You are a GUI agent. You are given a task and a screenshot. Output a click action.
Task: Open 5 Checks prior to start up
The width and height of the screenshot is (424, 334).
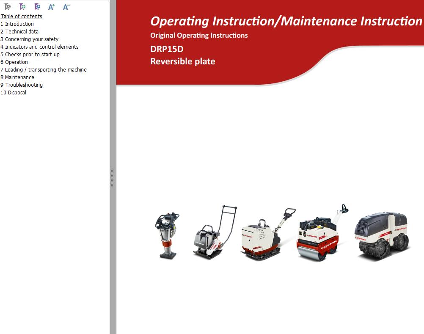[x=30, y=54]
